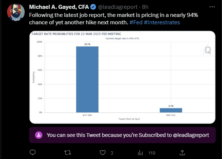Retweet using the retweet arrows icon
This screenshot has height=159, width=222.
click(x=67, y=153)
